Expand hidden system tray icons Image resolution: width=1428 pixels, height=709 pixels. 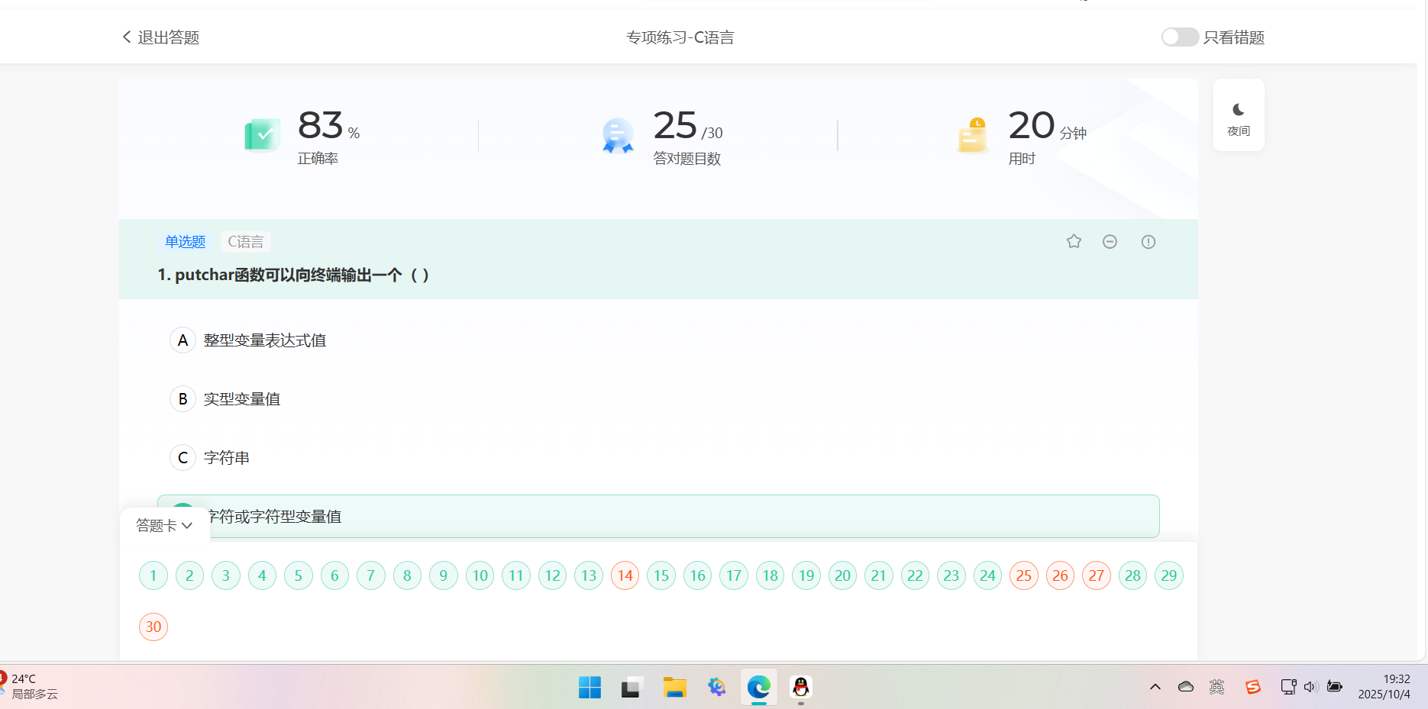[x=1155, y=687]
